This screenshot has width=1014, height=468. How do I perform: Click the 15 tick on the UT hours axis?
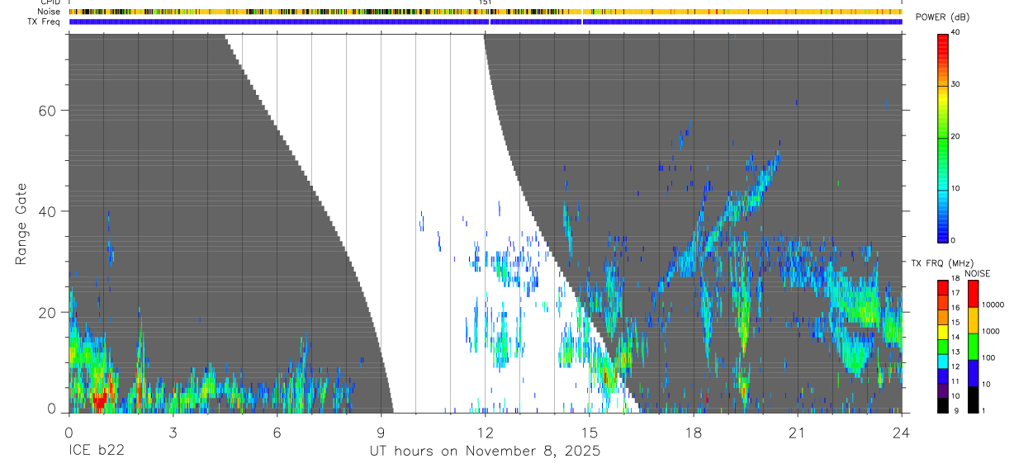[589, 433]
